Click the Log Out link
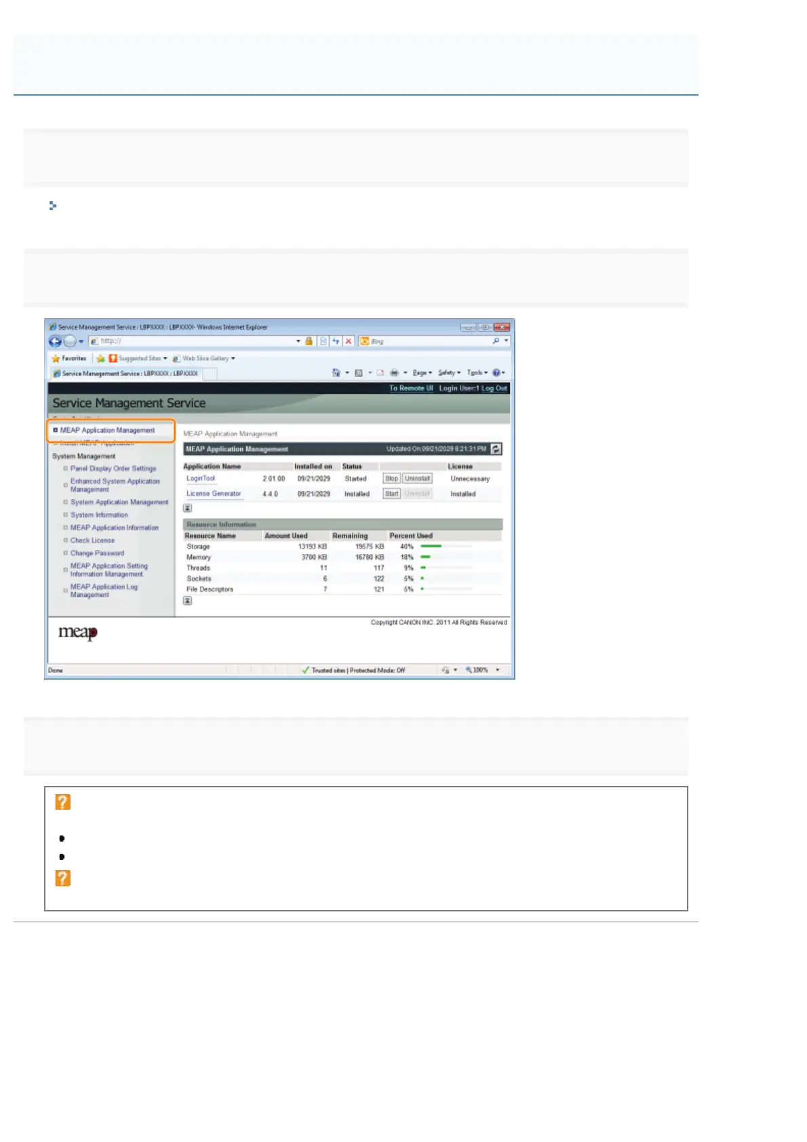Viewport: 807px width, 1142px height. 494,389
